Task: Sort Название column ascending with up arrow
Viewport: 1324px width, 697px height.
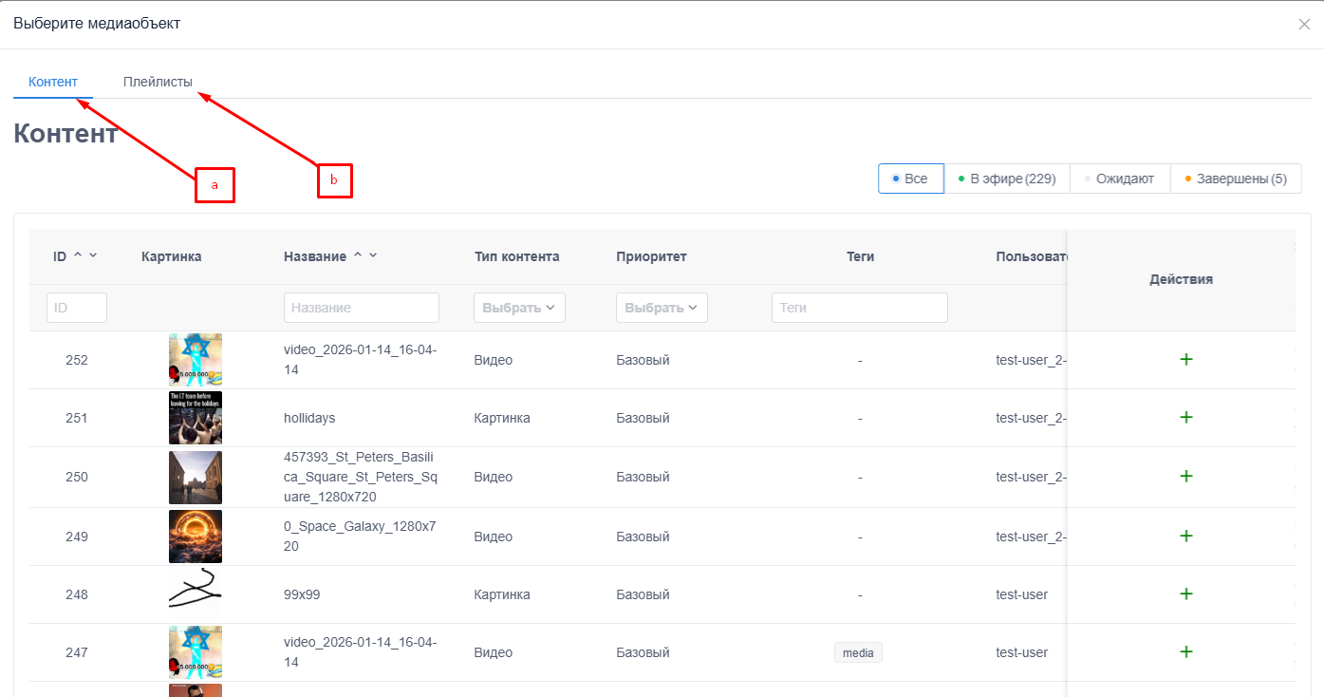Action: click(358, 254)
